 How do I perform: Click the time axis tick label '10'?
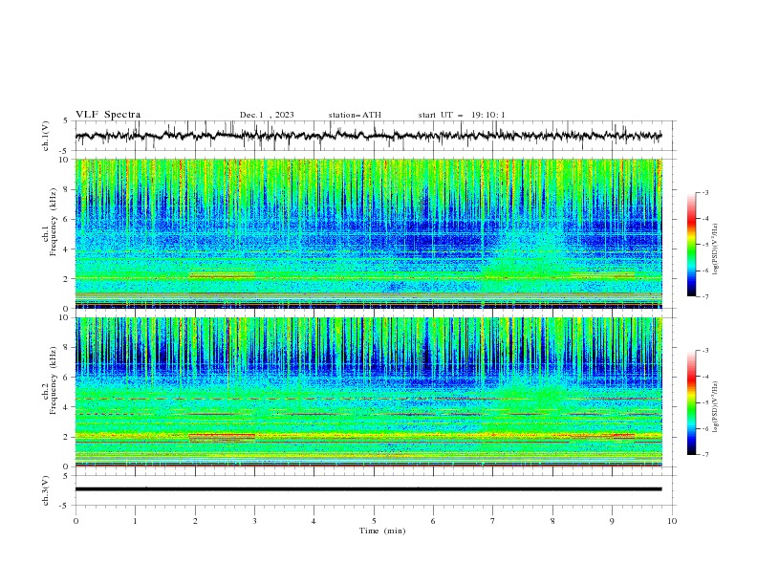pyautogui.click(x=672, y=521)
